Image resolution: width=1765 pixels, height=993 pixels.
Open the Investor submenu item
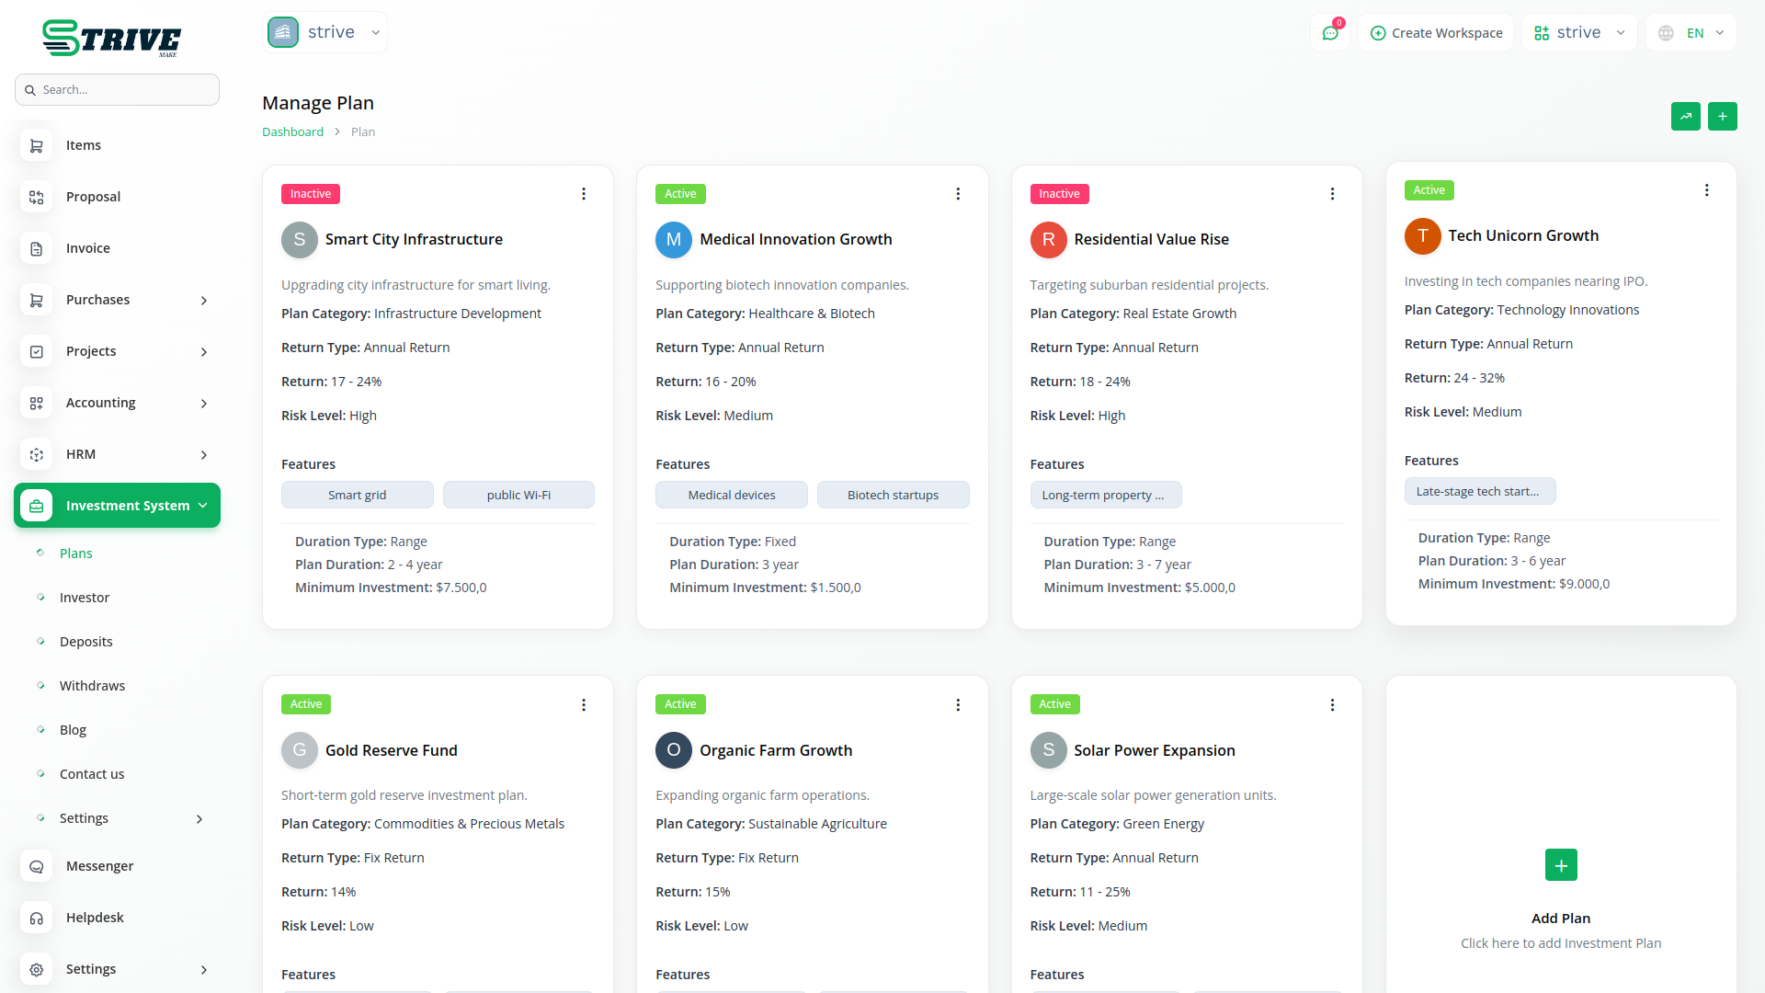click(x=85, y=598)
